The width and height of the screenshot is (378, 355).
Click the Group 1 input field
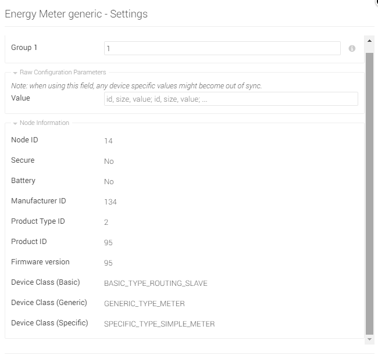pos(222,48)
